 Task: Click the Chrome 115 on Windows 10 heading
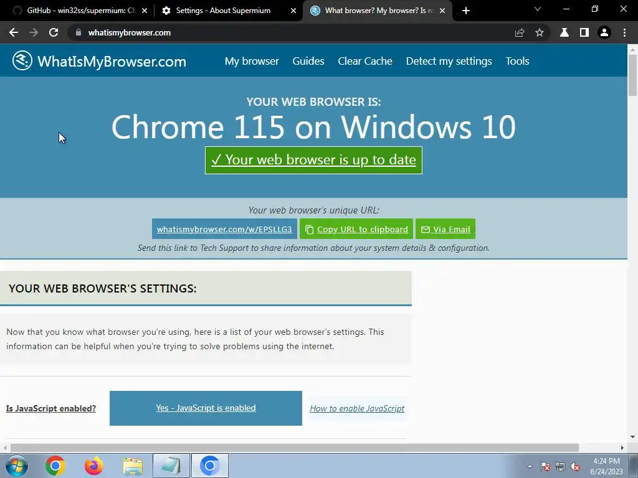coord(314,127)
